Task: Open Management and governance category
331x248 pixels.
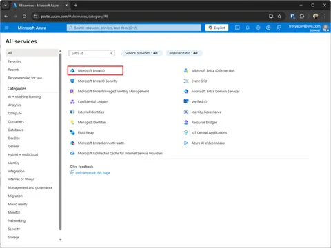Action: [x=30, y=187]
